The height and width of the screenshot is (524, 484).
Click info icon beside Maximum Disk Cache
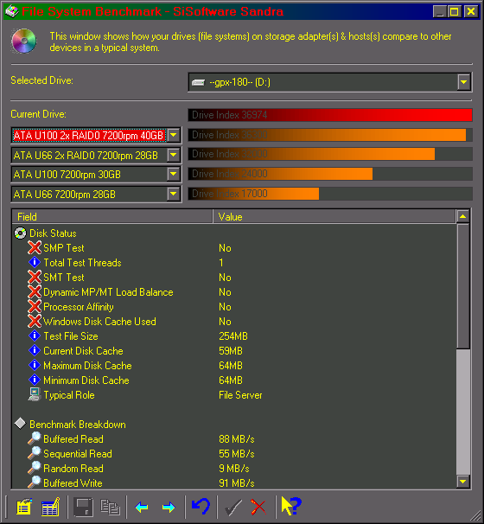[35, 365]
